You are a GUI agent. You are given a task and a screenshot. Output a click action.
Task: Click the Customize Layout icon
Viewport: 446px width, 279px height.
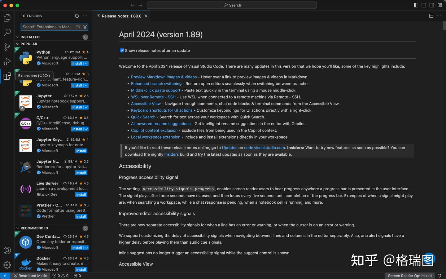pyautogui.click(x=439, y=5)
